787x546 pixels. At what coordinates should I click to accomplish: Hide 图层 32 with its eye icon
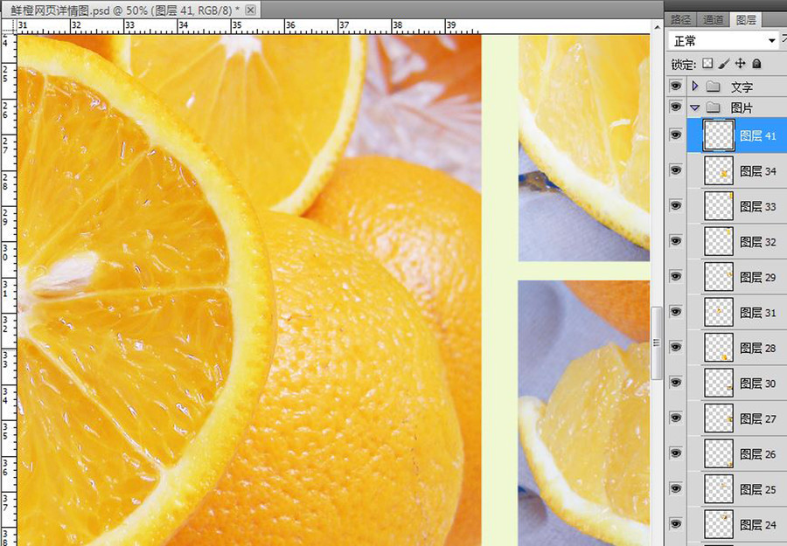(x=676, y=241)
